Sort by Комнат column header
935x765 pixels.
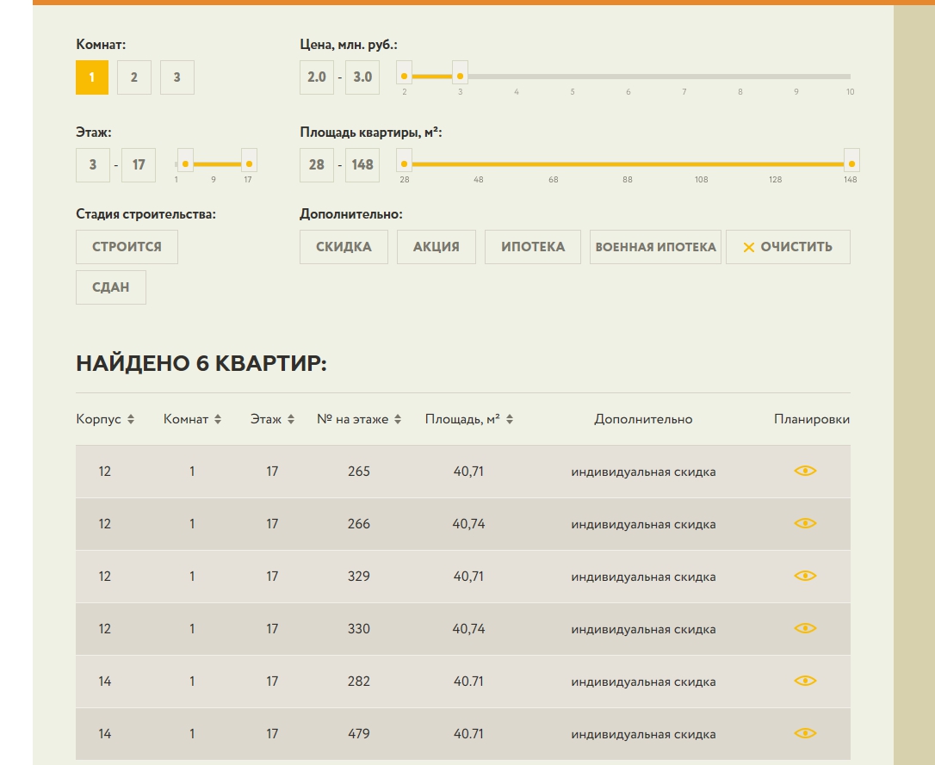(192, 420)
